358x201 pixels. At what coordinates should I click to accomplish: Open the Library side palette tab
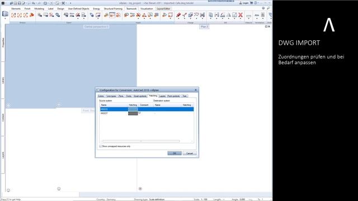(3, 80)
